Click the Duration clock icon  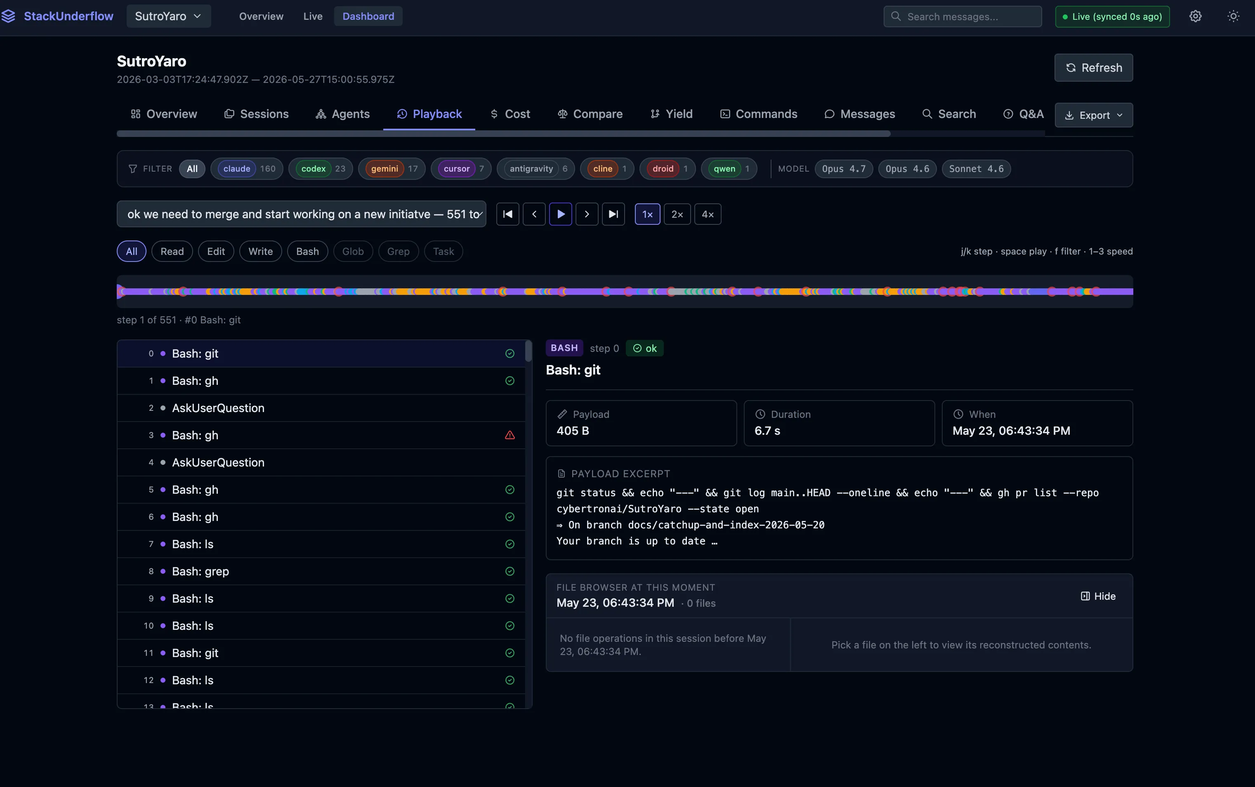click(760, 414)
